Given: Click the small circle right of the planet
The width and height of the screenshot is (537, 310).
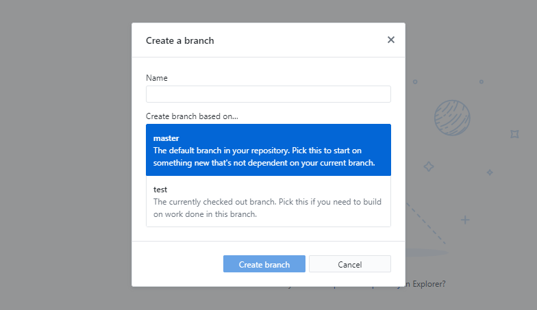Looking at the screenshot, I should (x=481, y=82).
